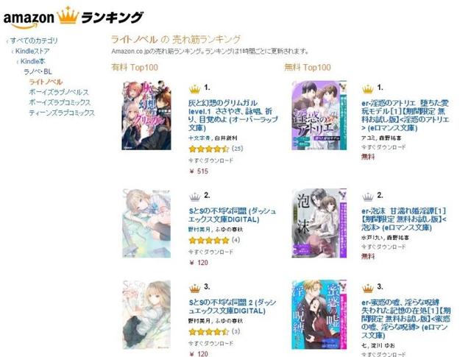Open 灰と幻想のグリムガル level.1 title link
Screen dimensions: 471x357
(x=233, y=116)
